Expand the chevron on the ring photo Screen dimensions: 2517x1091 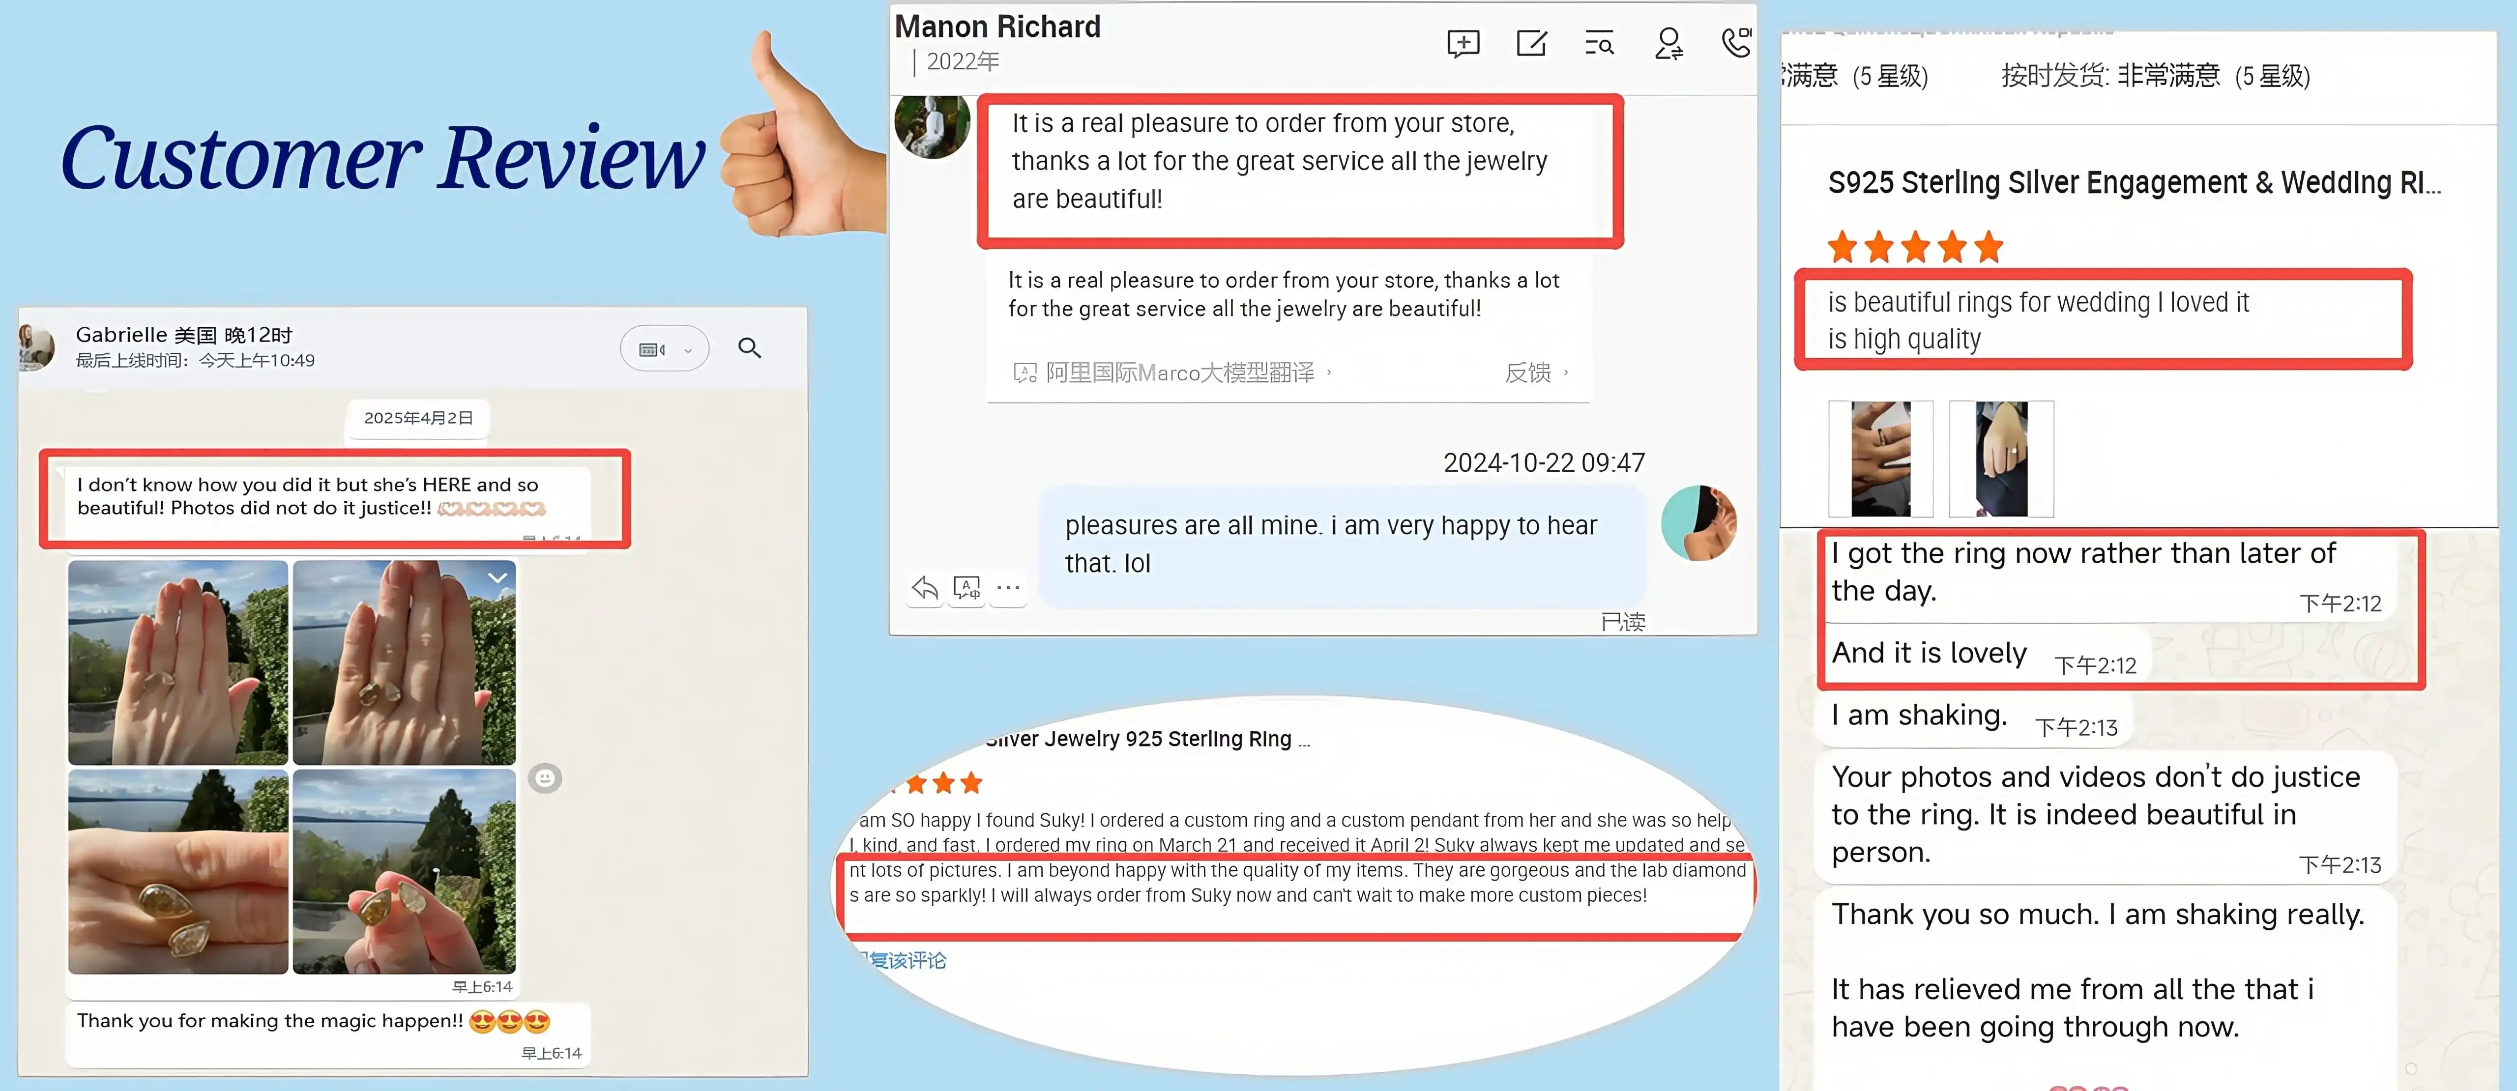(x=498, y=577)
